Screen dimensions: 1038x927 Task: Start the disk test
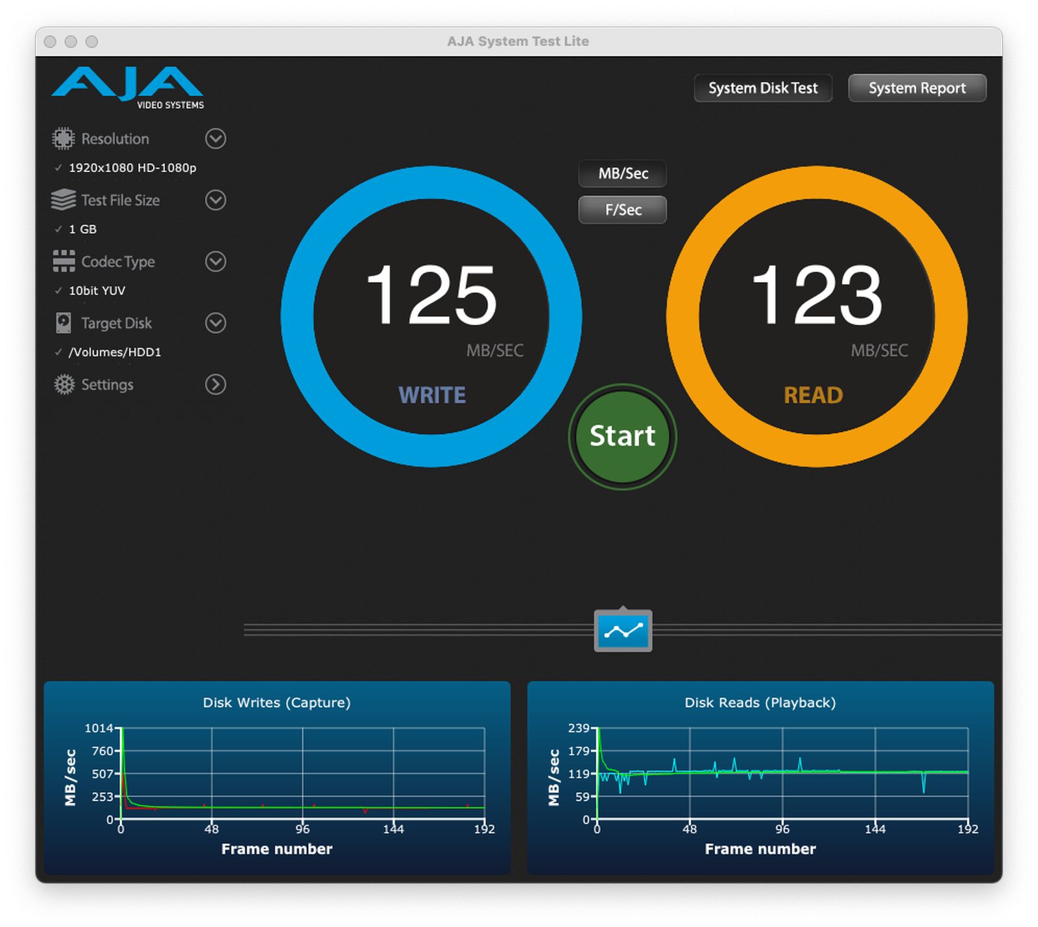point(623,436)
